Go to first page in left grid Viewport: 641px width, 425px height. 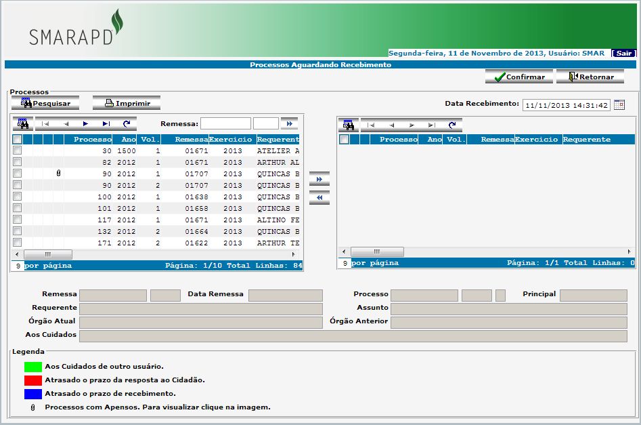tap(45, 123)
